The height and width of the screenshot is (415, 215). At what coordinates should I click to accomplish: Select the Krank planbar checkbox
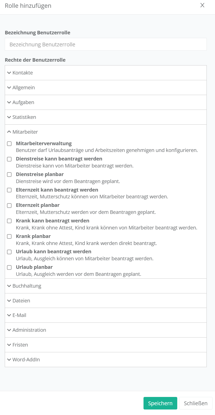9,236
